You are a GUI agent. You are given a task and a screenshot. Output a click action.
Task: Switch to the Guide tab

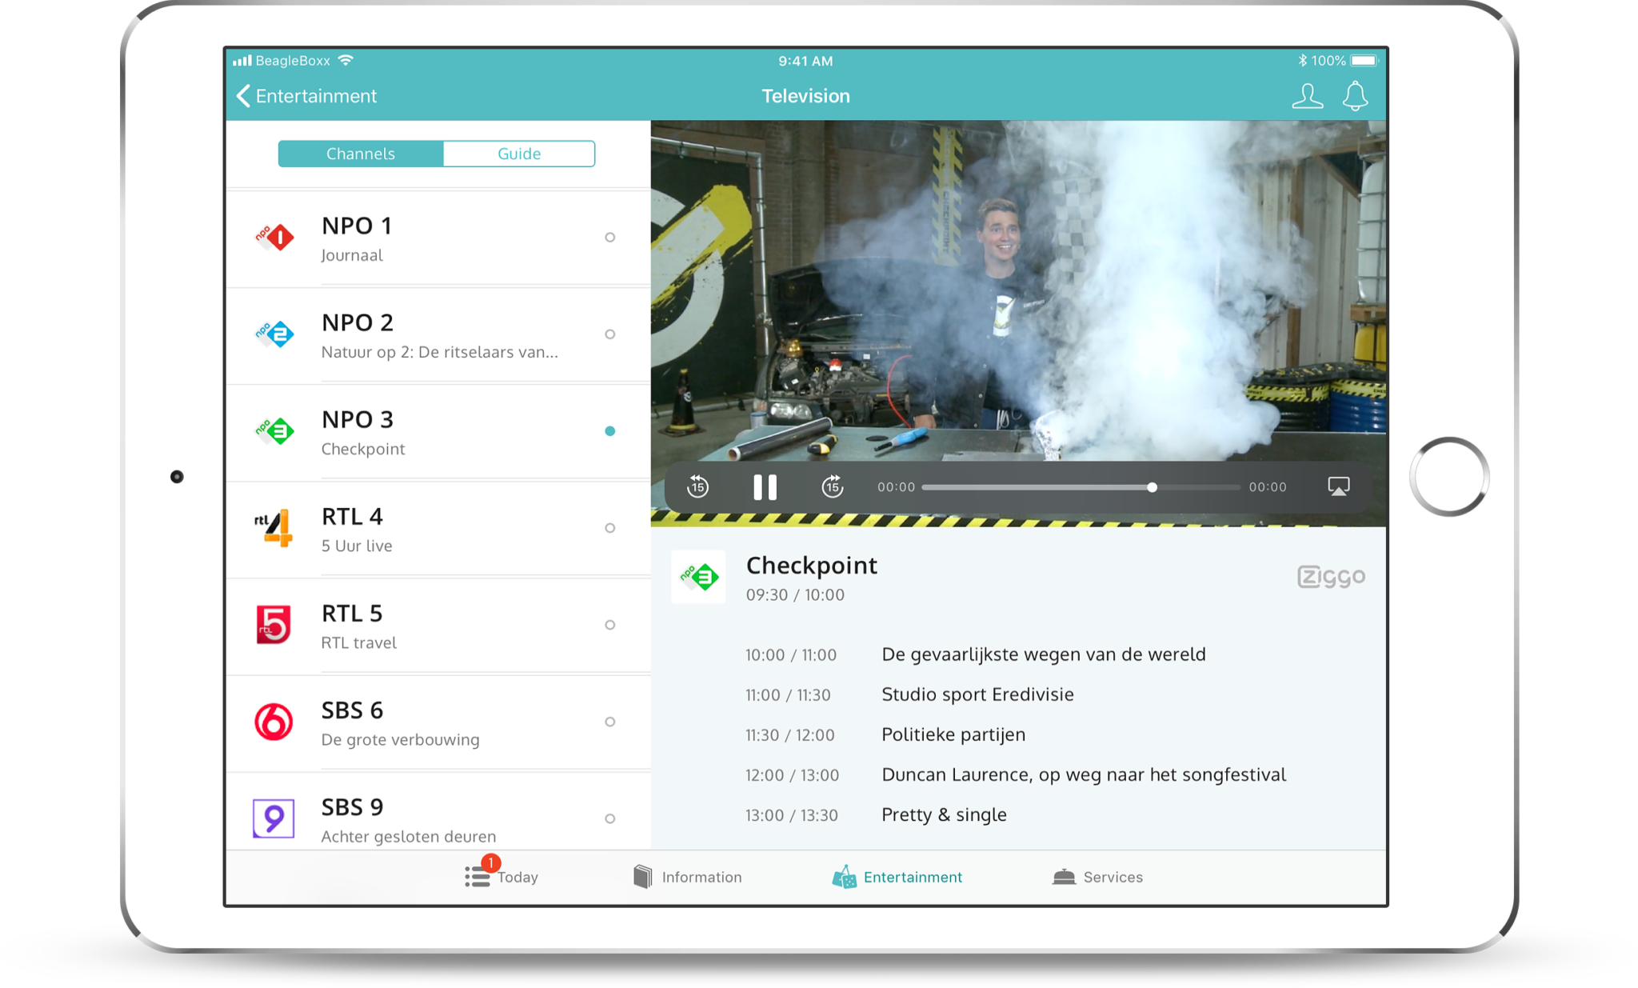click(x=519, y=154)
